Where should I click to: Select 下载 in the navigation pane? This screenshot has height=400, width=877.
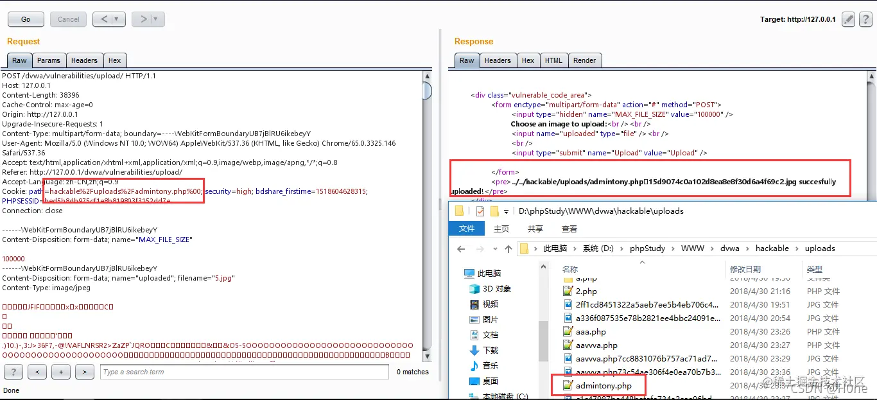pyautogui.click(x=484, y=351)
